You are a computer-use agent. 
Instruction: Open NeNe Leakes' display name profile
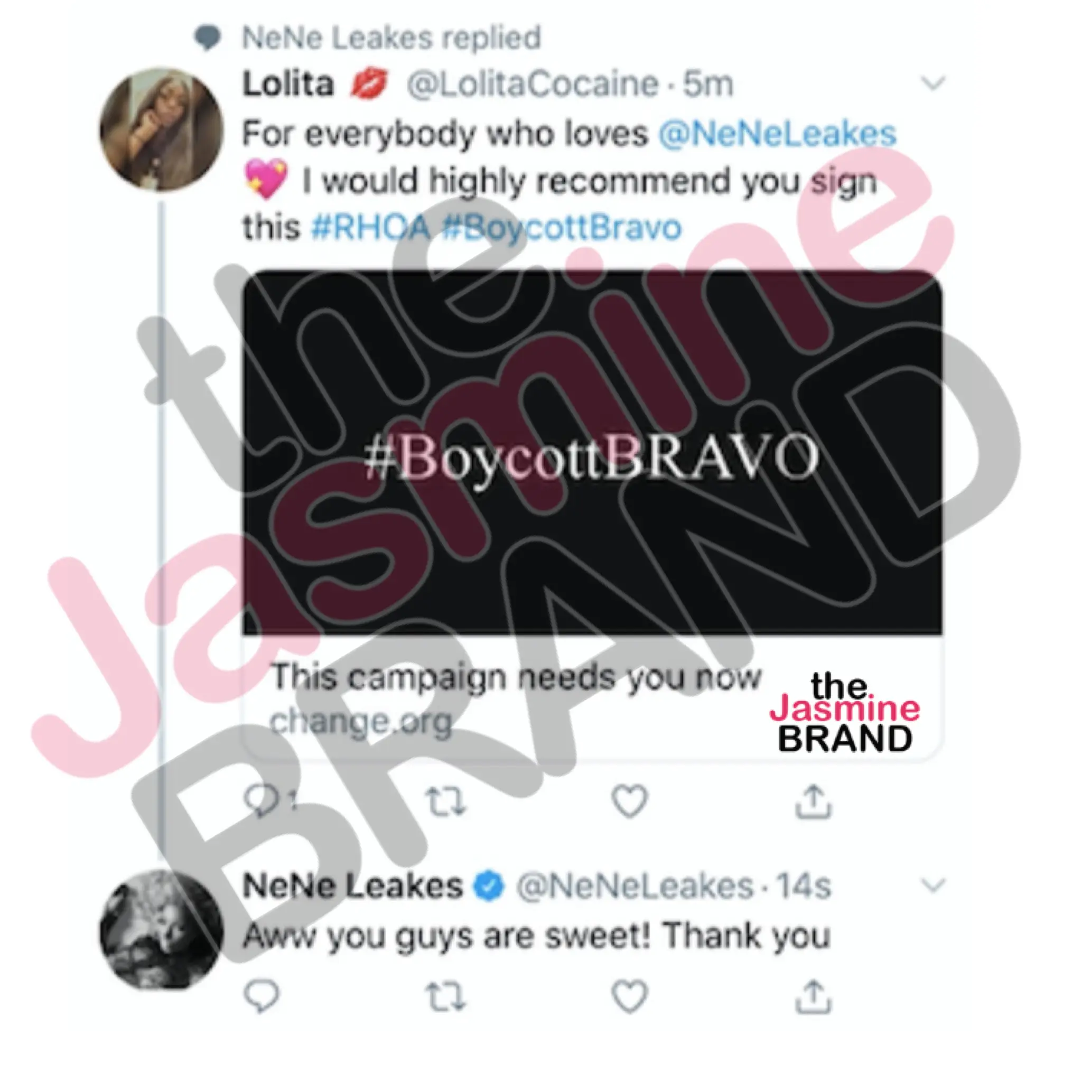click(353, 886)
